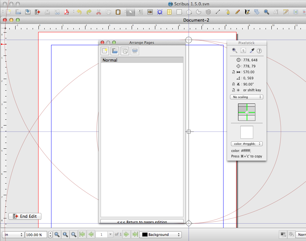Open the No scaling dropdown
The image size is (306, 241).
click(246, 97)
